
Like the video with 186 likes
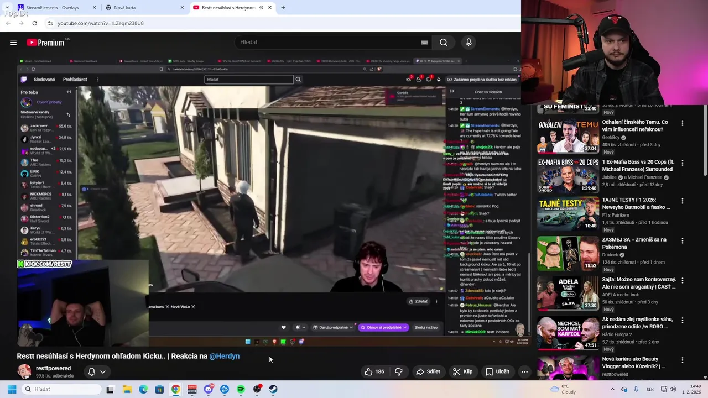point(374,371)
